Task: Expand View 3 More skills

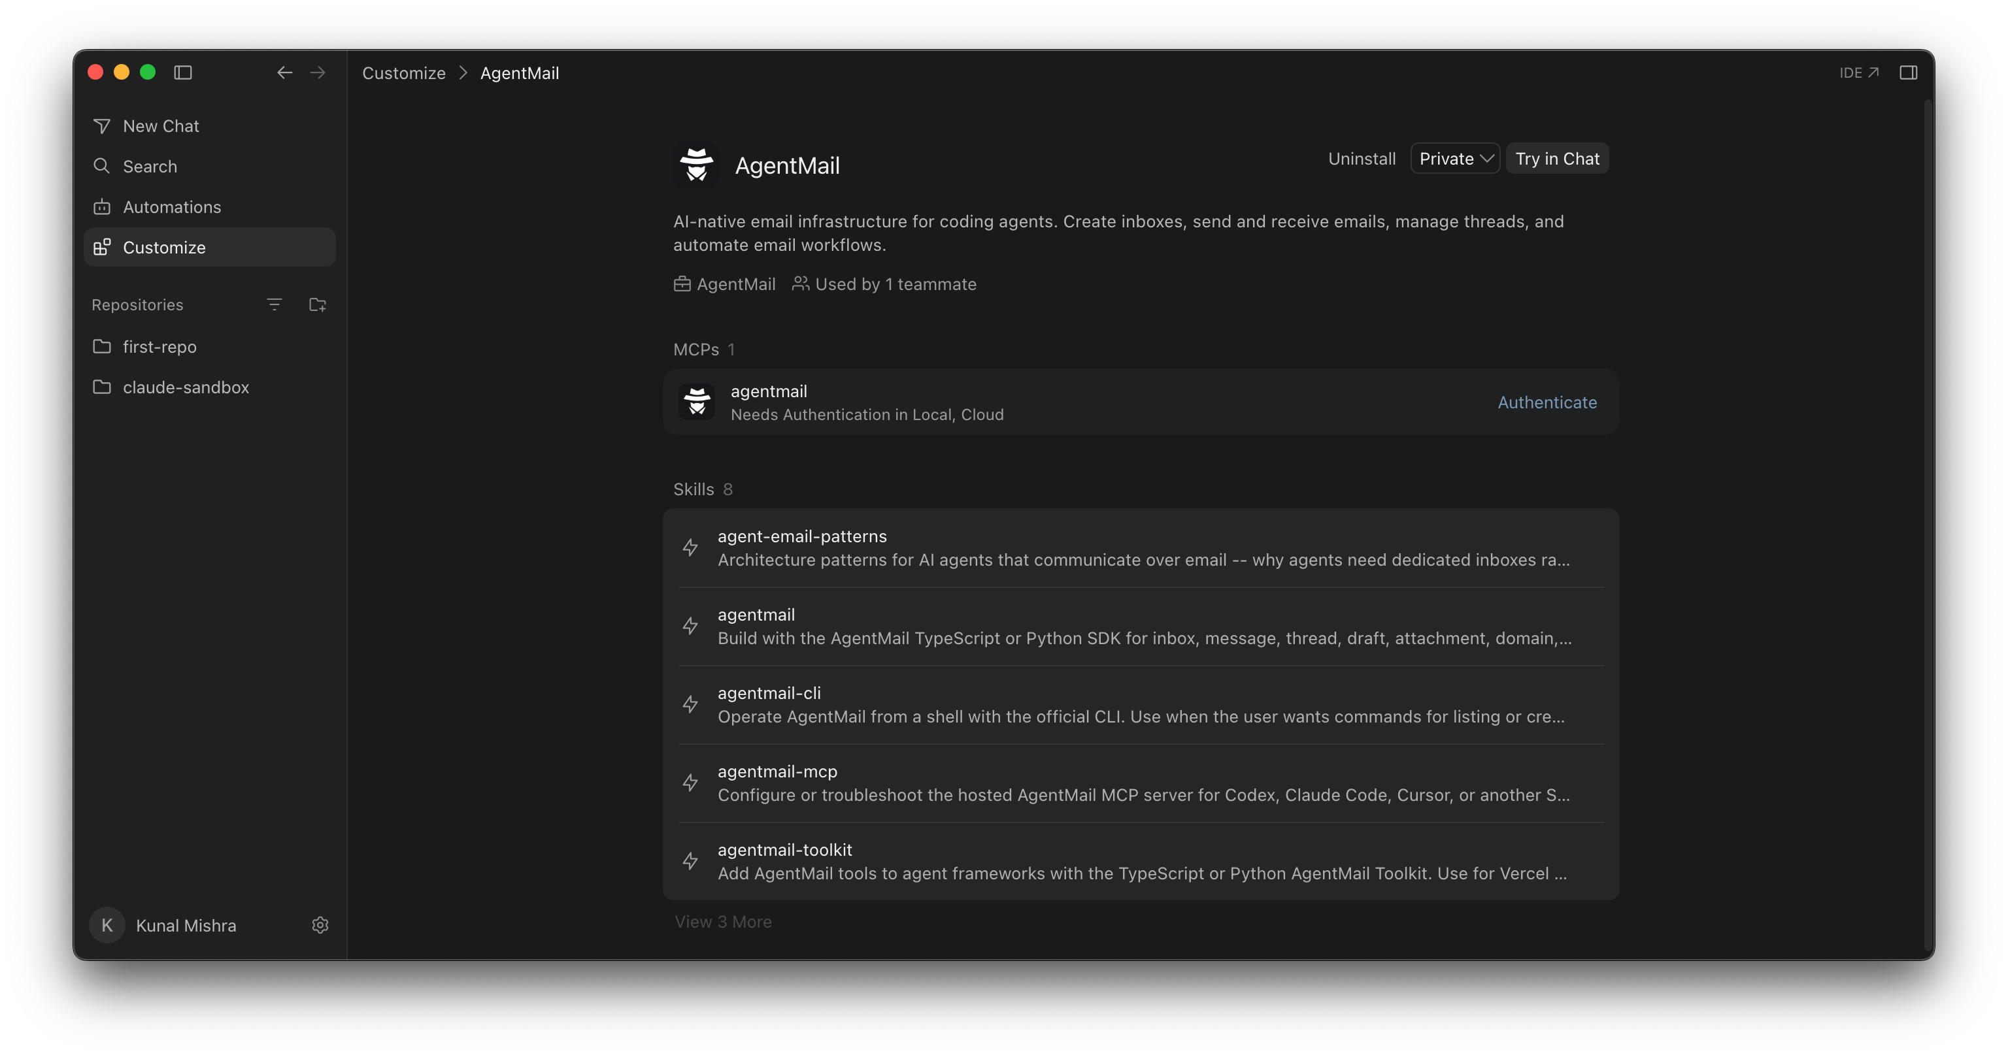Action: click(724, 922)
